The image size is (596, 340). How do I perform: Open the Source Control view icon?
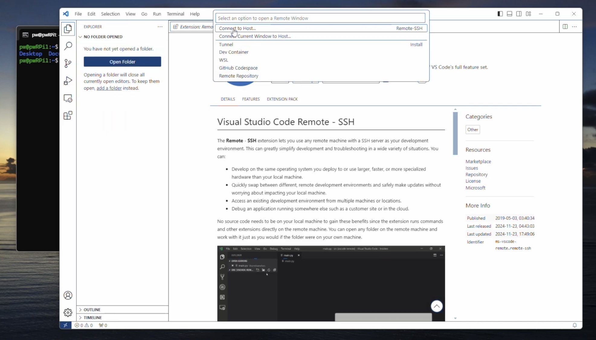point(68,63)
